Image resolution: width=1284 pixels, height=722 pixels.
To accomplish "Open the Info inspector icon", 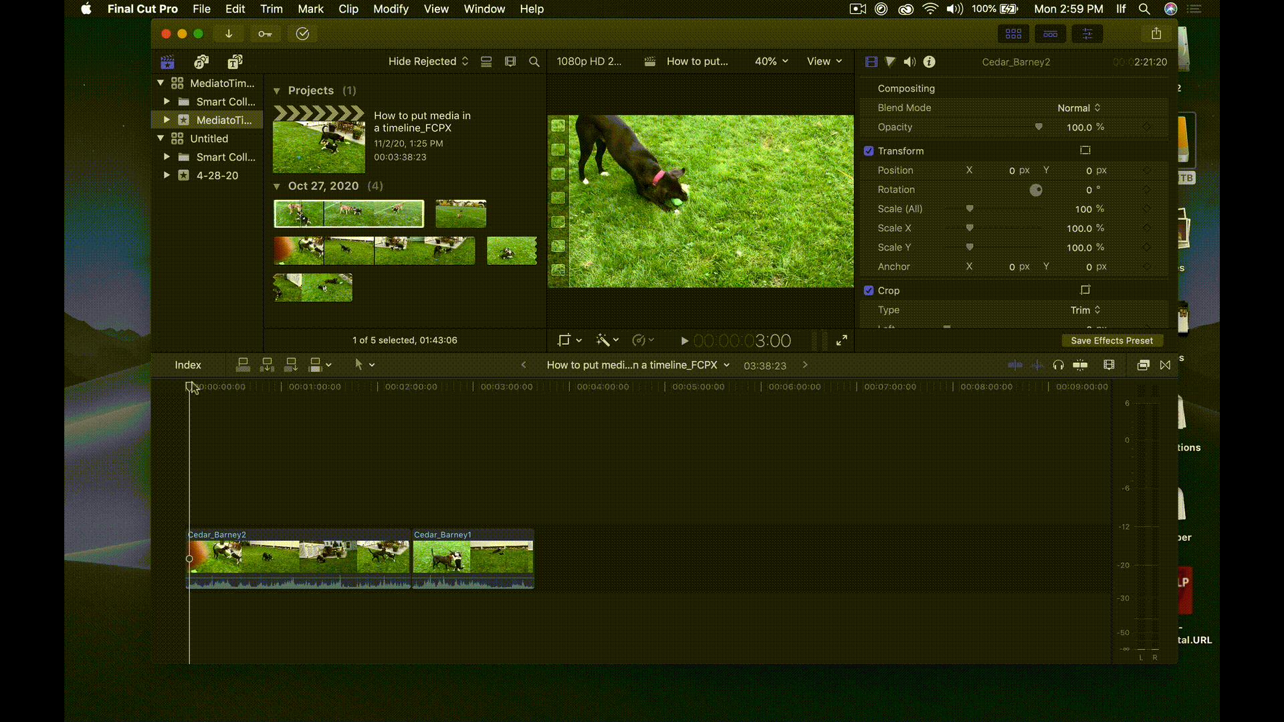I will (x=929, y=62).
